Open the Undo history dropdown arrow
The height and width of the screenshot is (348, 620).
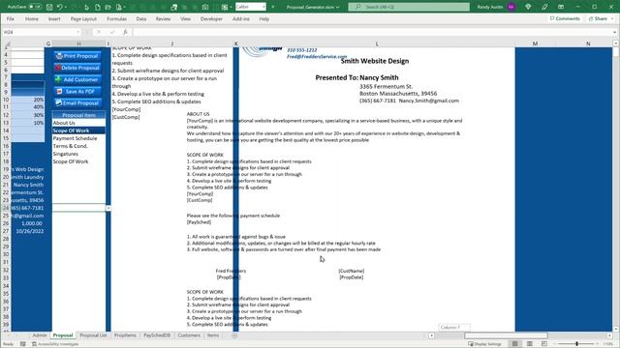(x=66, y=7)
